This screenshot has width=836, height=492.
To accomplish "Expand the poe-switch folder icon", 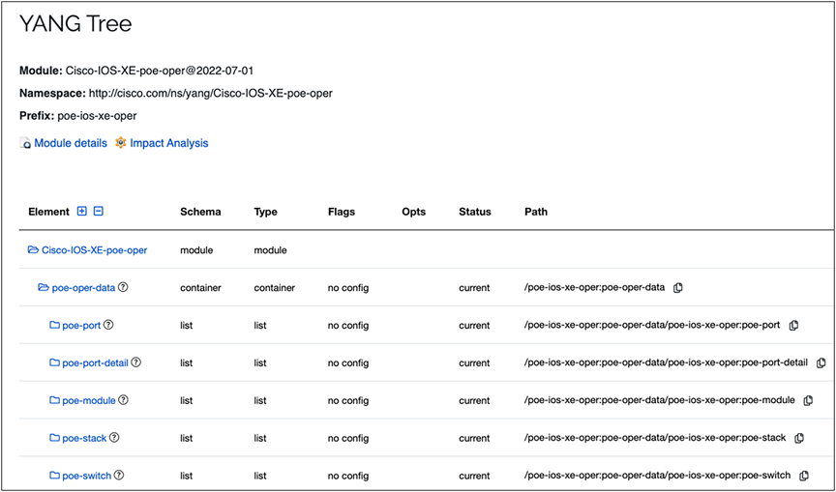I will coord(54,476).
